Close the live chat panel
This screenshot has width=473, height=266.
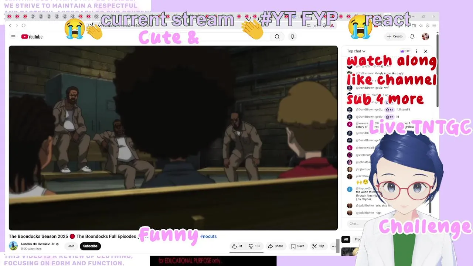click(426, 51)
